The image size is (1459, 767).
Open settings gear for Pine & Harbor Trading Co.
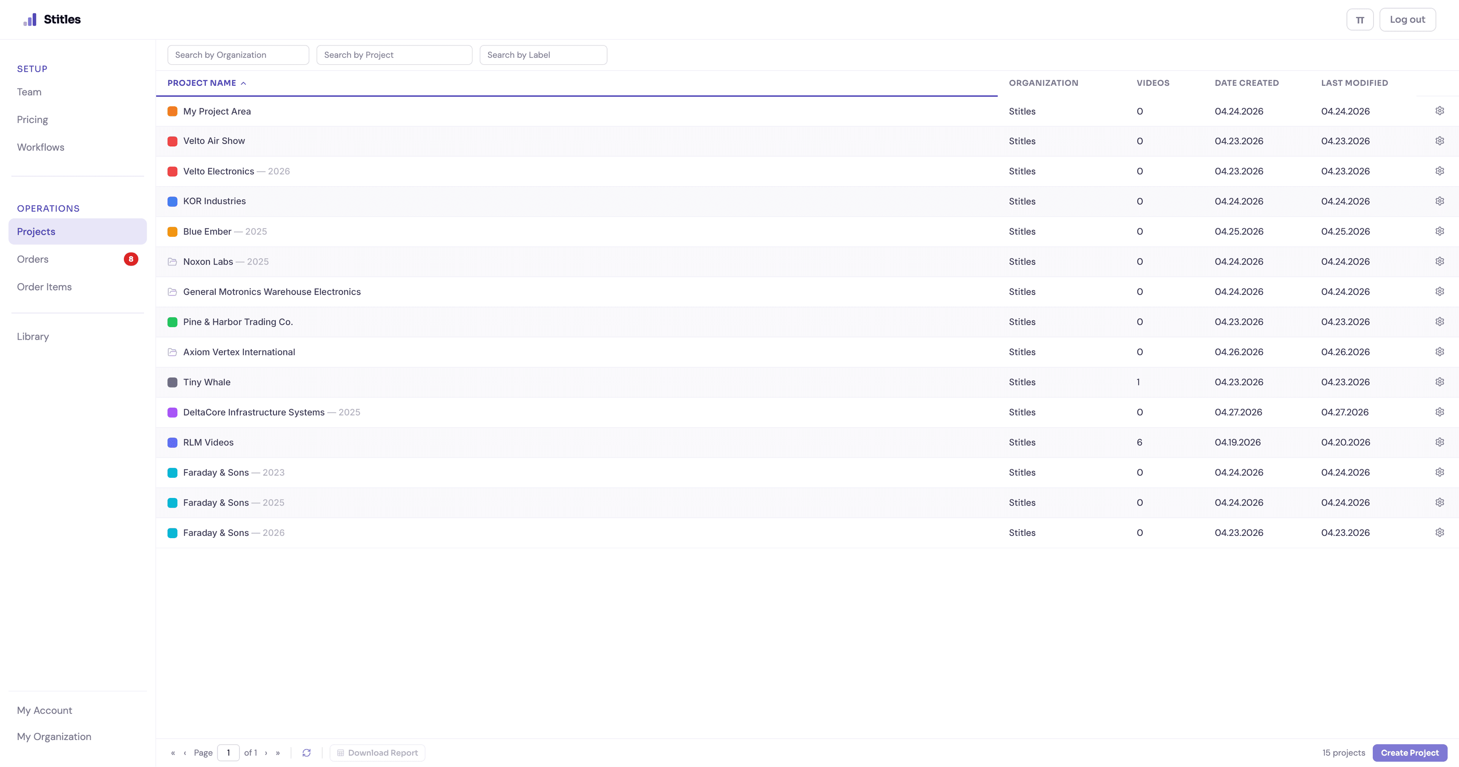1439,321
